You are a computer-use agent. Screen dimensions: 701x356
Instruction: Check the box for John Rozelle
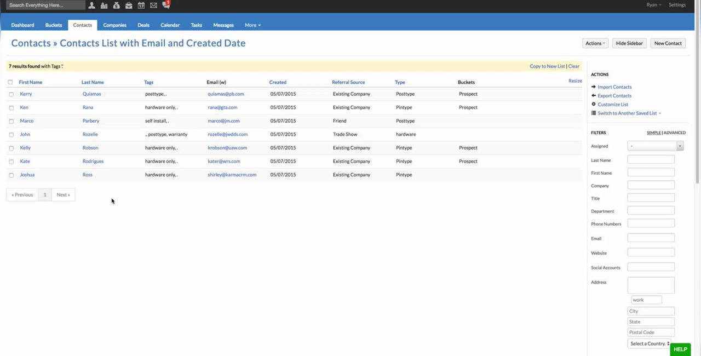click(11, 134)
